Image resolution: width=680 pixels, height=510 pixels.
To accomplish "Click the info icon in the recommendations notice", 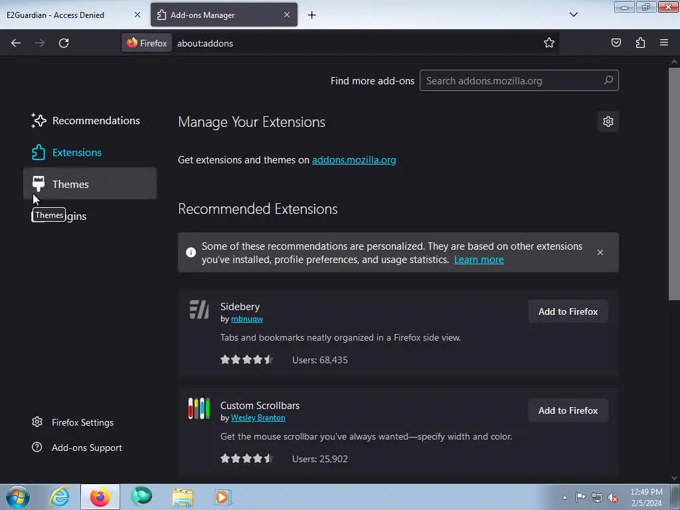I will [191, 252].
